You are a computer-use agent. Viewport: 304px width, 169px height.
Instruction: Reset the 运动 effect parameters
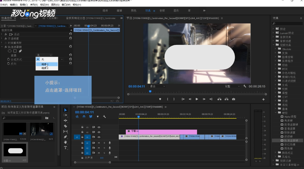tap(70, 34)
